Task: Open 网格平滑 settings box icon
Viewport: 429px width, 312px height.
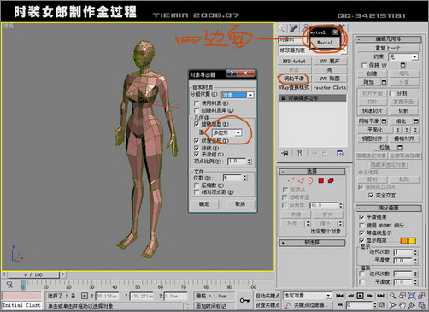Action: [x=384, y=121]
